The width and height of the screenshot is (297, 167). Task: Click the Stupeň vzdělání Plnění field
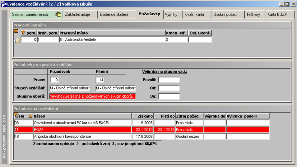(115, 88)
